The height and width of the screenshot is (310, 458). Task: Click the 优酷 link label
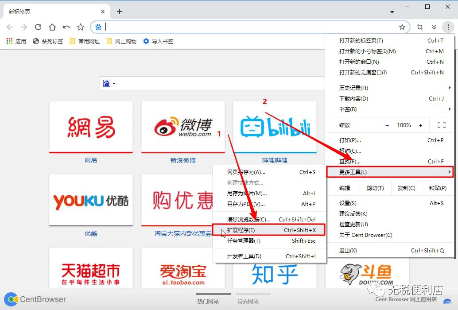91,233
